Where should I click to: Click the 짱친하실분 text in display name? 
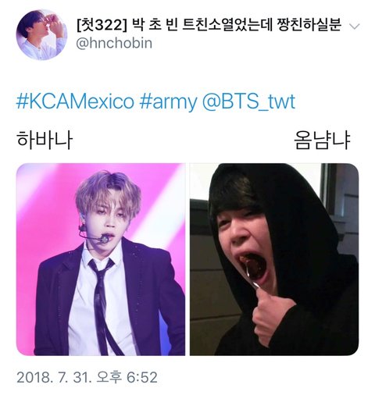tap(309, 26)
